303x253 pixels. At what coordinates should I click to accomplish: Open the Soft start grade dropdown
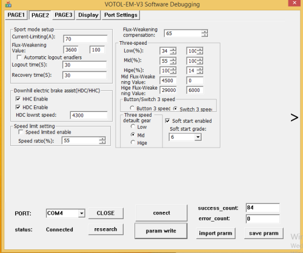coord(198,137)
